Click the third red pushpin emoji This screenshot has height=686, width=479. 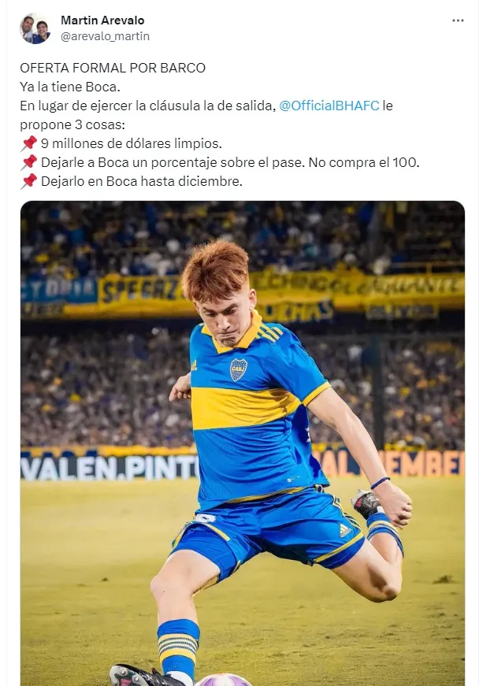point(29,181)
